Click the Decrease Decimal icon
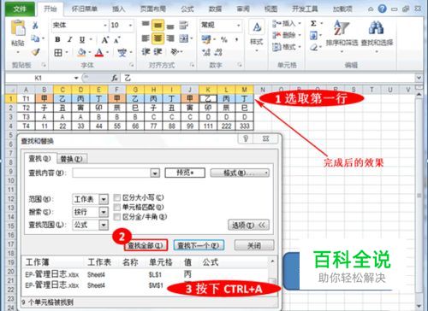 pyautogui.click(x=218, y=52)
